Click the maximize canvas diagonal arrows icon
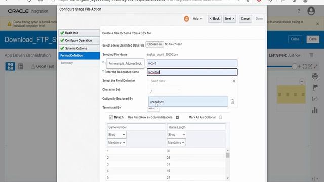The height and width of the screenshot is (182, 324). (x=316, y=66)
